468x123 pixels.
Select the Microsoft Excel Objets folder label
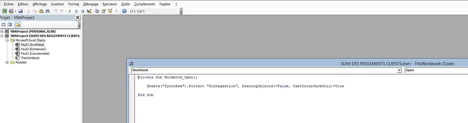(30, 40)
